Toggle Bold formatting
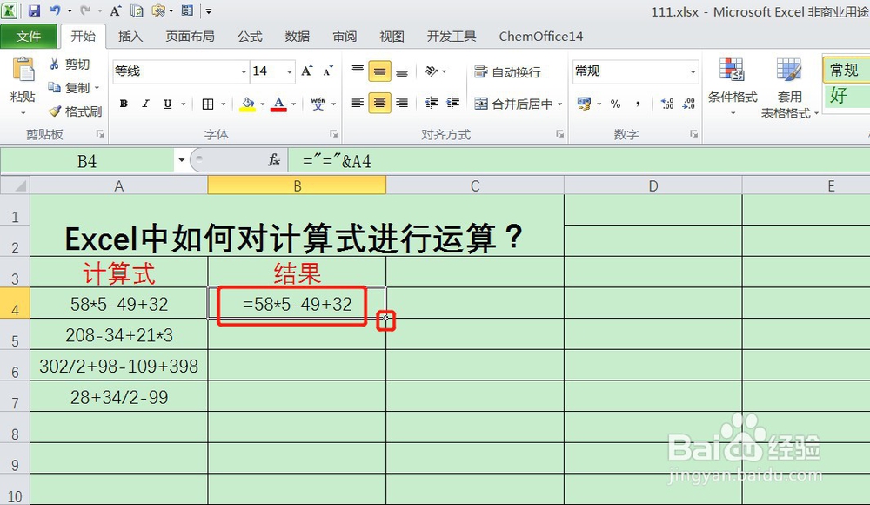The height and width of the screenshot is (505, 870). click(124, 104)
